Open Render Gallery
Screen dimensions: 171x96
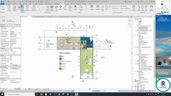(52, 8)
